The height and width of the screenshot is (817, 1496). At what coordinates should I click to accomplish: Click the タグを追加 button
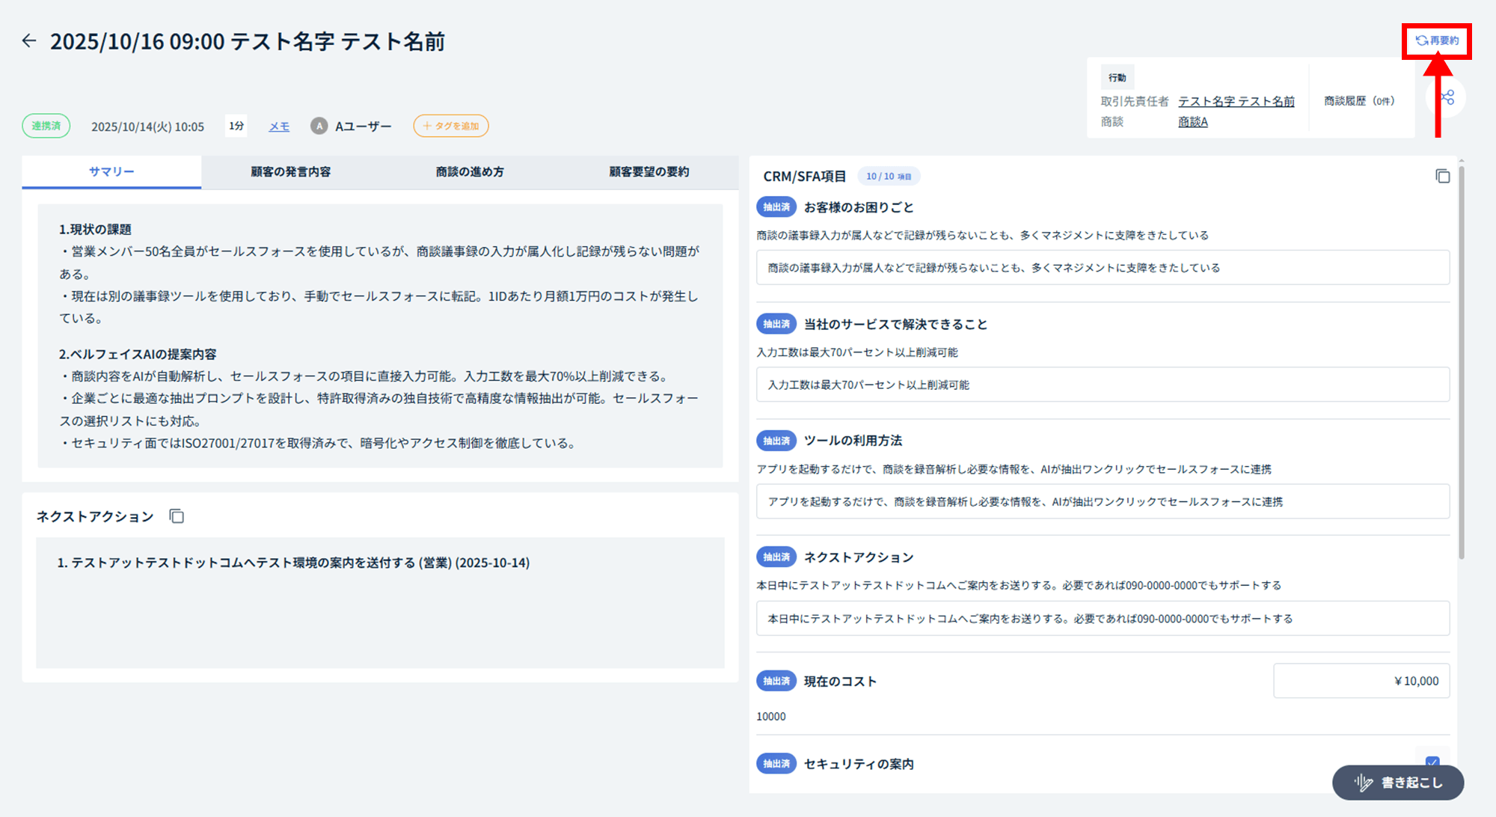pos(451,126)
